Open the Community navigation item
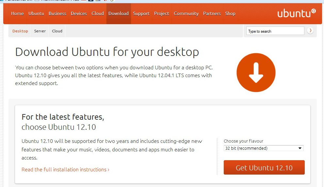The image size is (324, 187). [x=186, y=13]
